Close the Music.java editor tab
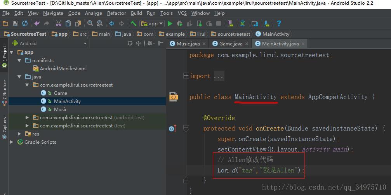 tap(204, 44)
